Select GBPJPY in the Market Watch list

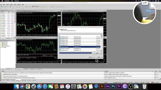[x=7, y=33]
